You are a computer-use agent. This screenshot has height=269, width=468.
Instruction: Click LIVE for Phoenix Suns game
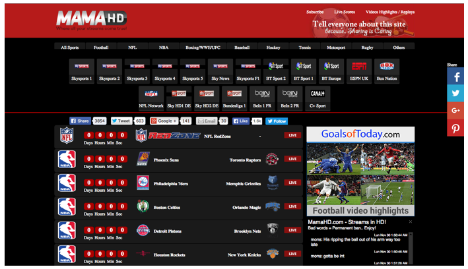[x=292, y=159]
